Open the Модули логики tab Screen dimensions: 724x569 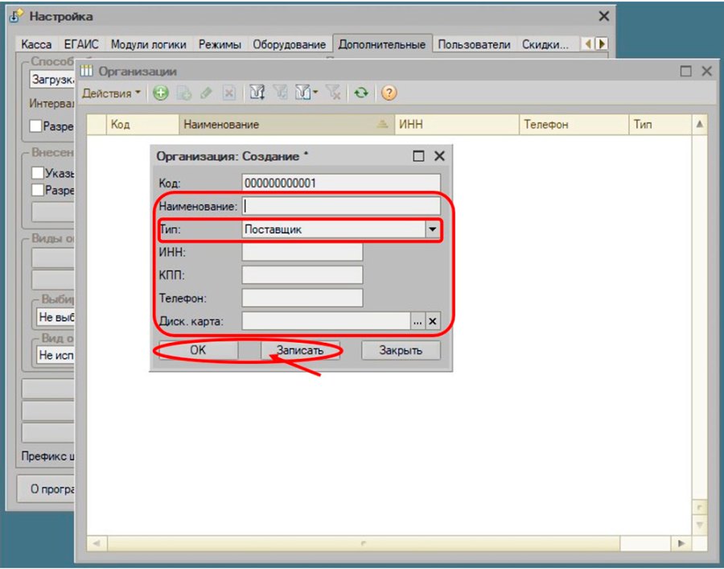149,45
